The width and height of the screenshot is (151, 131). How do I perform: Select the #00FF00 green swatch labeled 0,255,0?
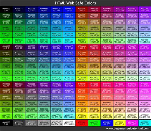[6, 41]
